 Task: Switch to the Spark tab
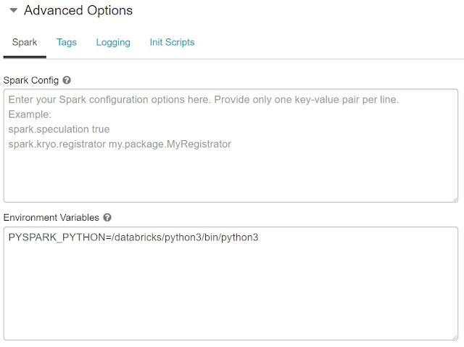click(x=25, y=42)
